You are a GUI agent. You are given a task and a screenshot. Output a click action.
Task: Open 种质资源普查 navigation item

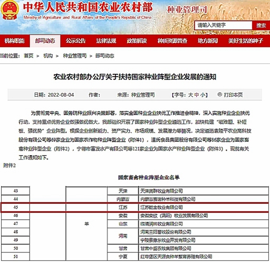click(x=172, y=41)
